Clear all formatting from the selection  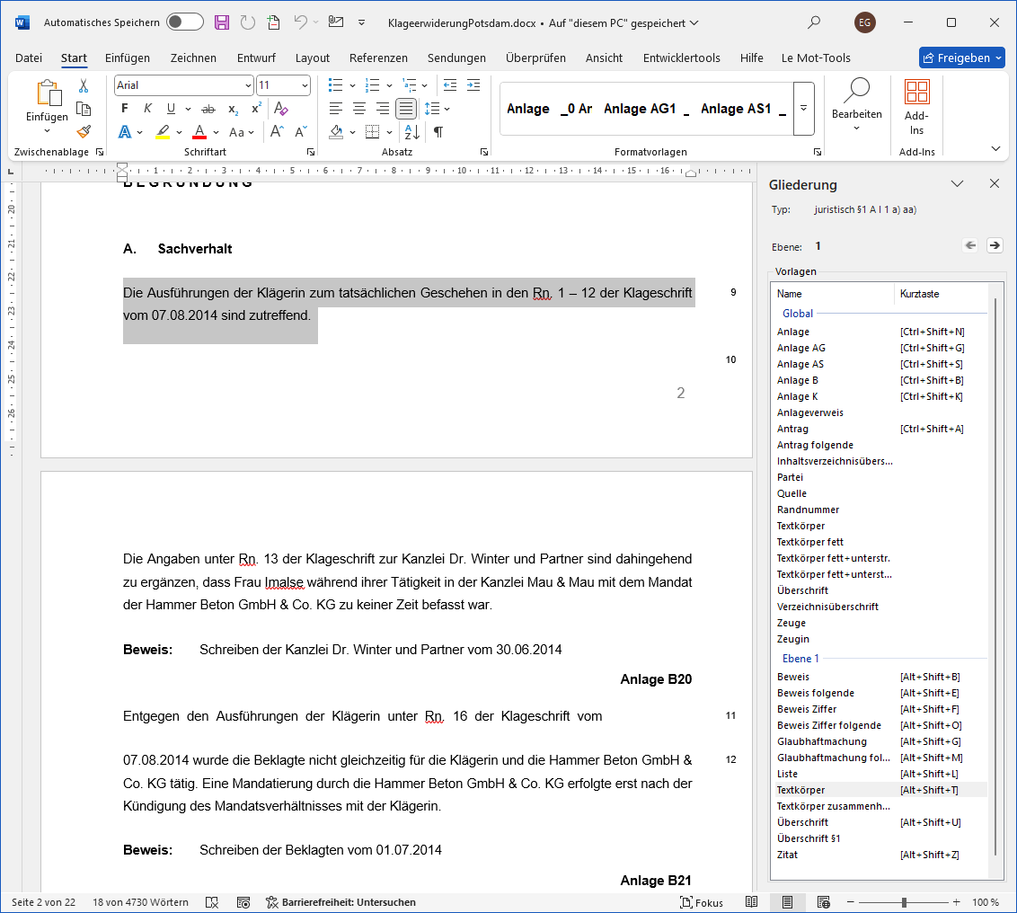click(280, 109)
